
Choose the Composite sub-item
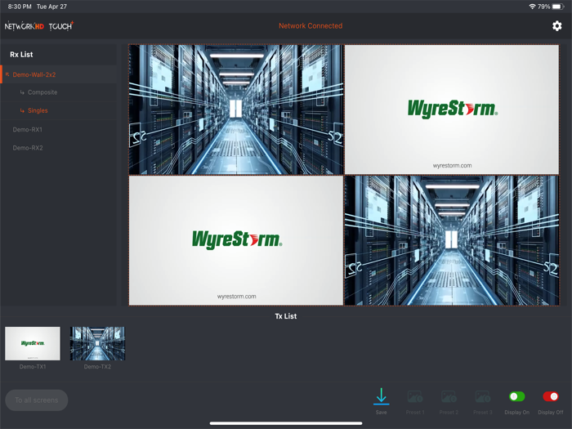pos(42,92)
